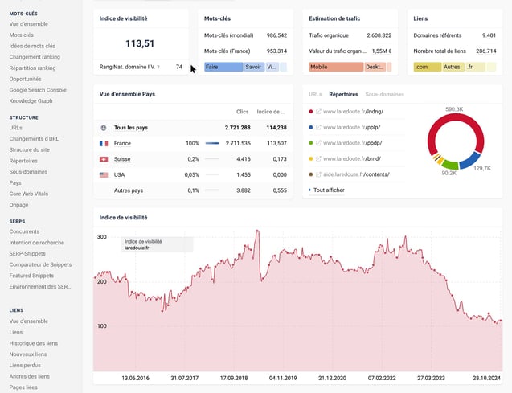Screen dimensions: 512x393
Task: Switch to the Sous-domaines tab
Action: (x=385, y=94)
